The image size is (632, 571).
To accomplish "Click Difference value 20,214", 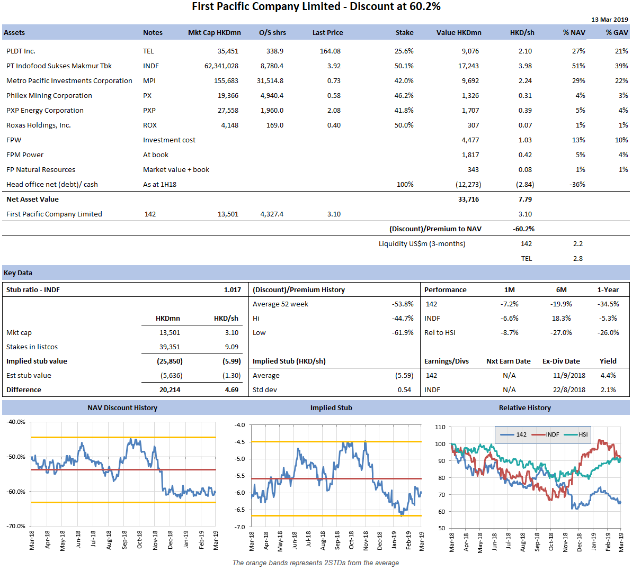I will pyautogui.click(x=170, y=390).
